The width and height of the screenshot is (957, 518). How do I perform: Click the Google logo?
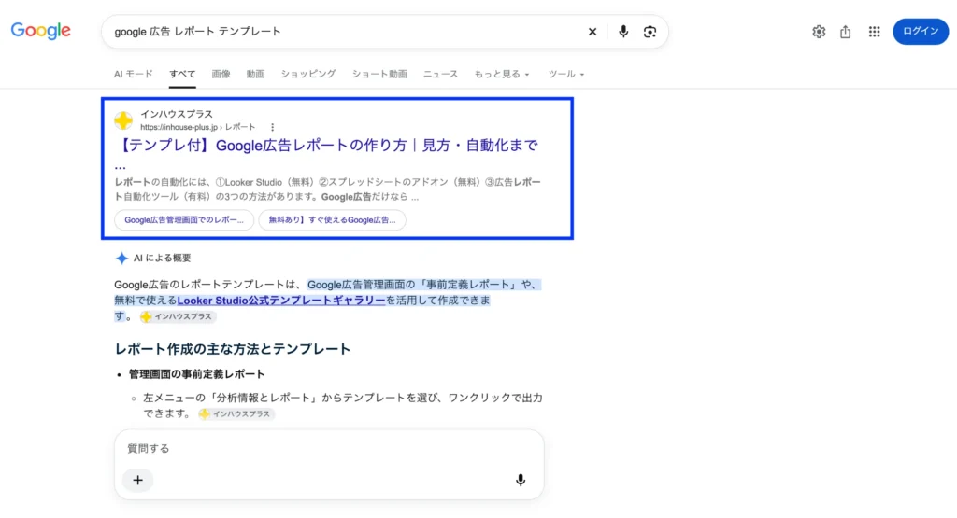coord(41,31)
